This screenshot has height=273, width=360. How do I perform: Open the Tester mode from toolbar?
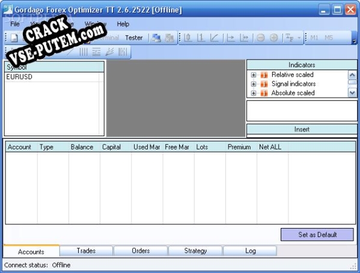tap(134, 38)
